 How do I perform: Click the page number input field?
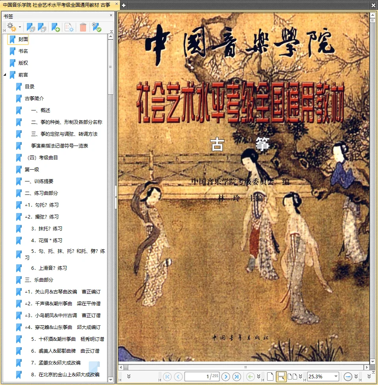click(202, 376)
